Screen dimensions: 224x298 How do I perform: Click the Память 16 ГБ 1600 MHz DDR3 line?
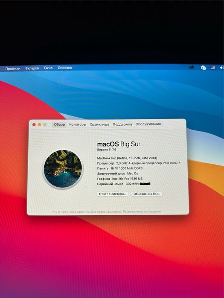click(x=120, y=168)
